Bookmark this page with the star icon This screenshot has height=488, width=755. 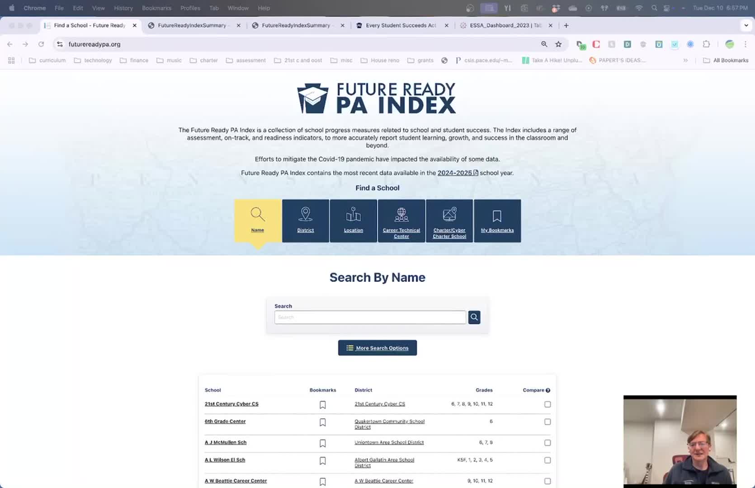558,44
